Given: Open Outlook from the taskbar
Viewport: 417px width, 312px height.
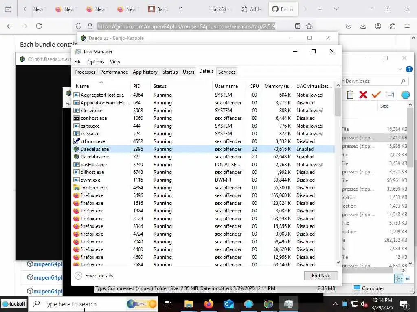Looking at the screenshot, I should click(229, 304).
